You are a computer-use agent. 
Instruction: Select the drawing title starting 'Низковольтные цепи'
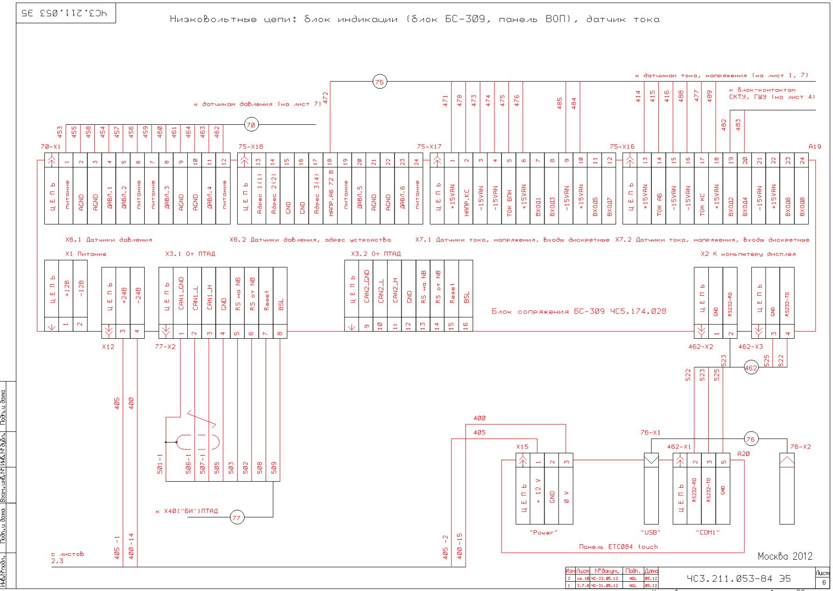pyautogui.click(x=415, y=20)
